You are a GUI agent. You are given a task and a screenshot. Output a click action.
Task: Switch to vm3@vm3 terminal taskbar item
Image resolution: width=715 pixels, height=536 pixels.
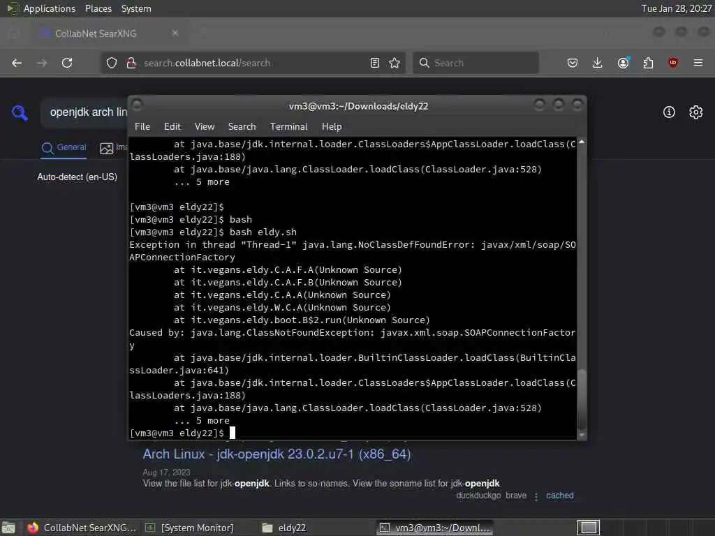[x=436, y=528]
